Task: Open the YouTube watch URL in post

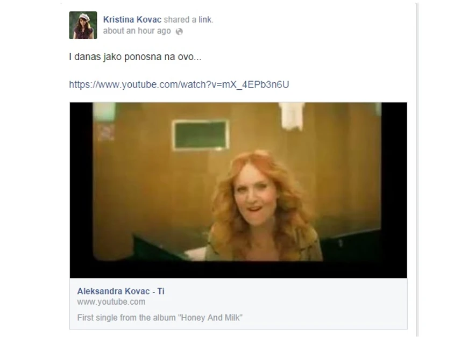Action: click(179, 85)
